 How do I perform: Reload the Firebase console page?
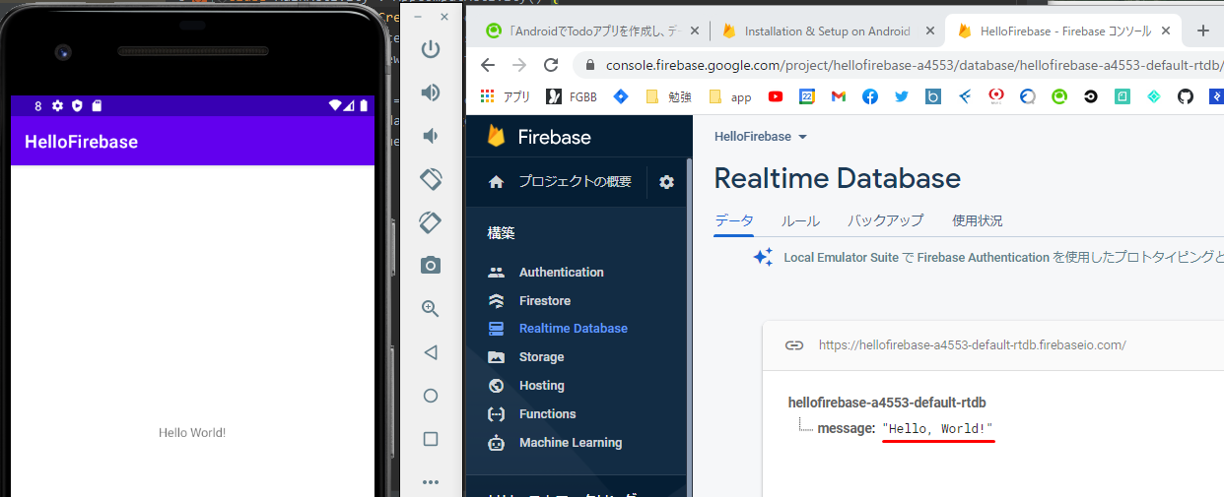point(551,65)
